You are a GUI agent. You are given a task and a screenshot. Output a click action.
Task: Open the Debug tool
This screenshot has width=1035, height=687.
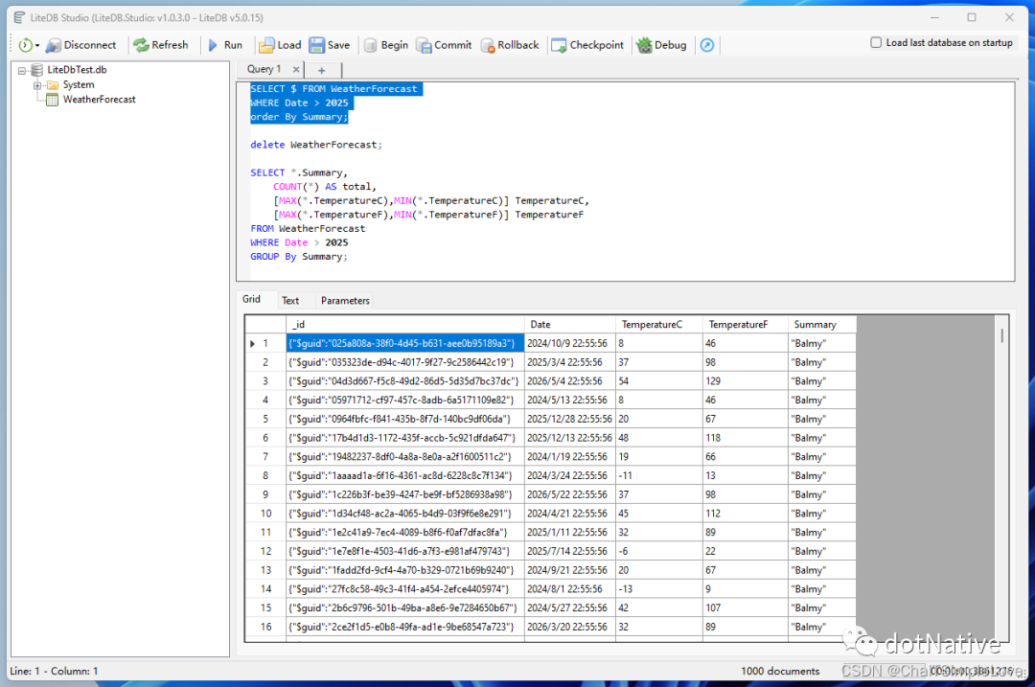[x=661, y=44]
